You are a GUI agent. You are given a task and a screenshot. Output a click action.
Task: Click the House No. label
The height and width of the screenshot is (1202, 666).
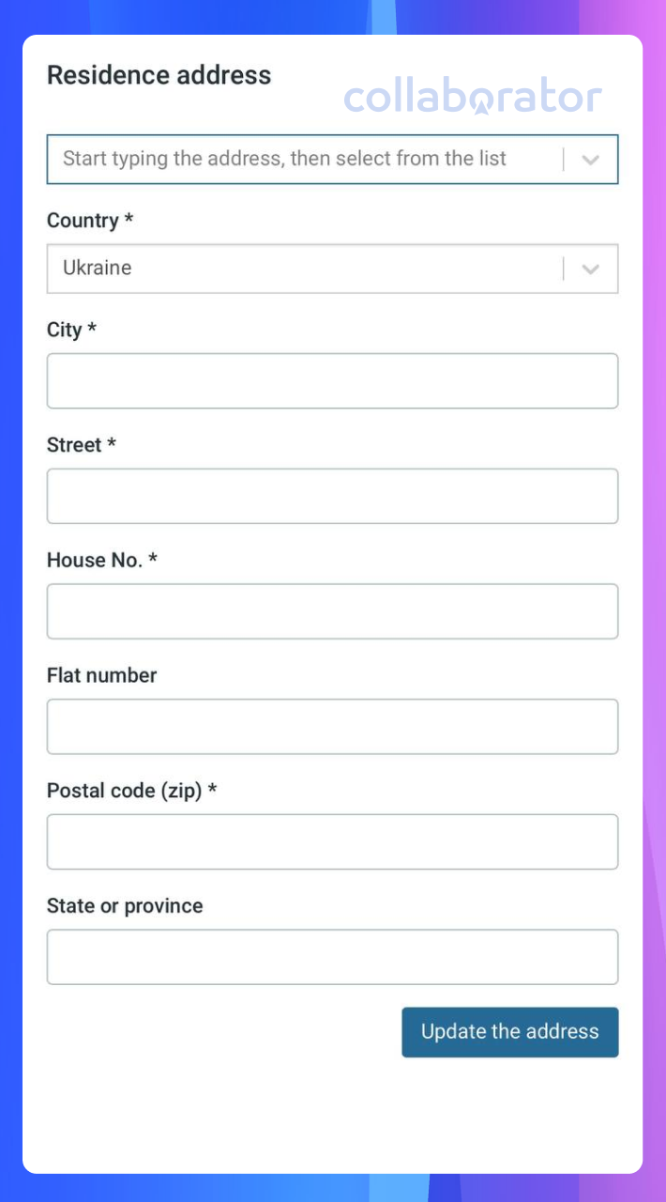coord(102,561)
